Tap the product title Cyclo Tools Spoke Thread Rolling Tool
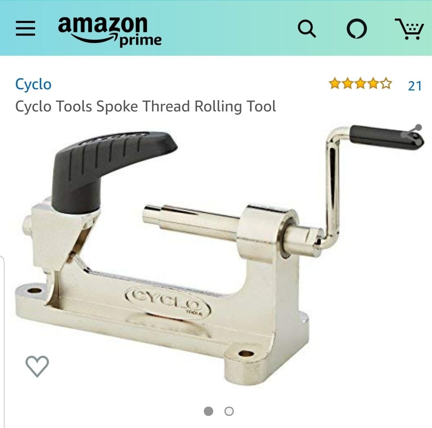This screenshot has width=432, height=428. point(146,106)
